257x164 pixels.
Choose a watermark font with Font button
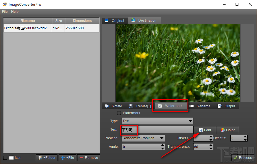click(x=205, y=130)
